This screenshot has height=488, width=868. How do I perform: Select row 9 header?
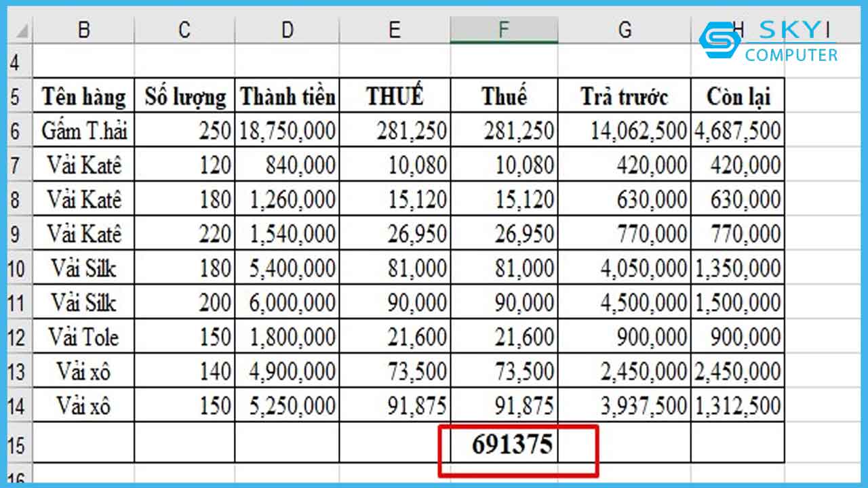point(19,234)
